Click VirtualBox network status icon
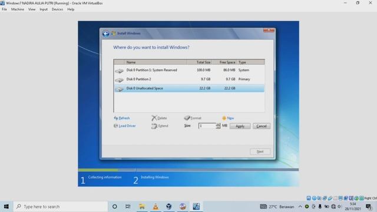This screenshot has height=212, width=377. pyautogui.click(x=325, y=198)
